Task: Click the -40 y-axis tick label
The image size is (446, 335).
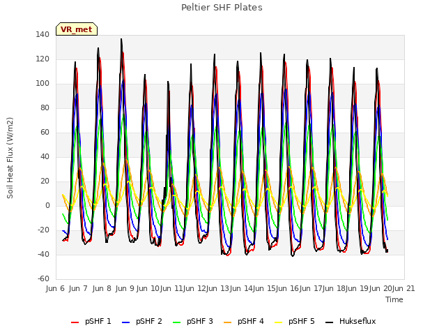Action: 43,254
